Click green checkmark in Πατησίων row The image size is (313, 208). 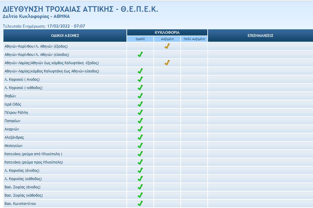[140, 121]
